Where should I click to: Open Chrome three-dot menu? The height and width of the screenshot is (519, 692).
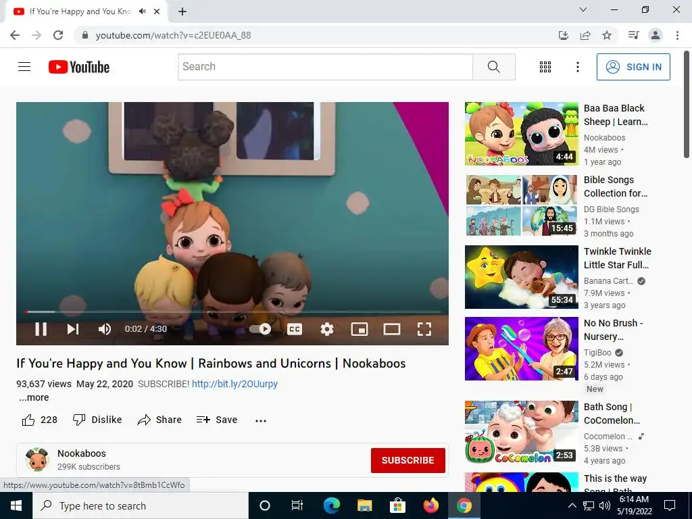677,35
